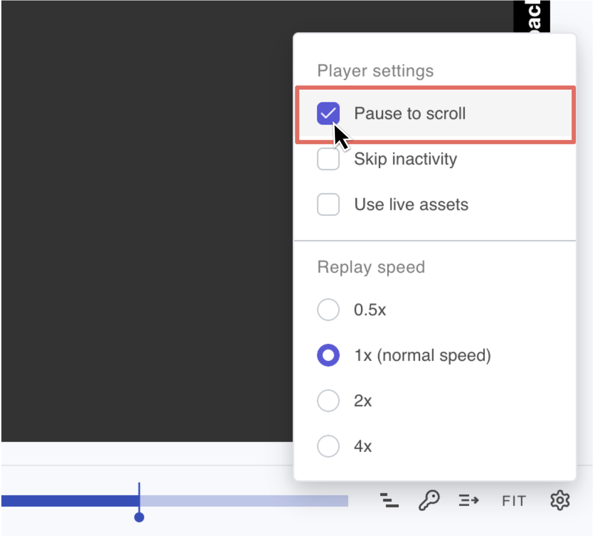This screenshot has width=595, height=536.
Task: Select the 0.5x replay speed
Action: (328, 310)
